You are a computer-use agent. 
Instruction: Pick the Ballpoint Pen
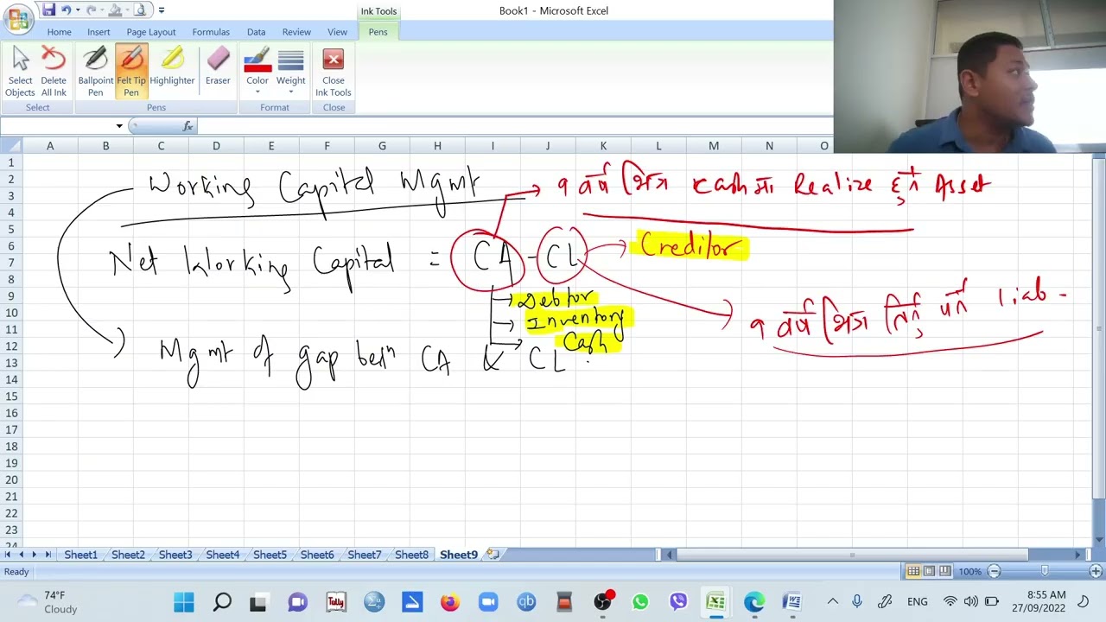coord(95,72)
